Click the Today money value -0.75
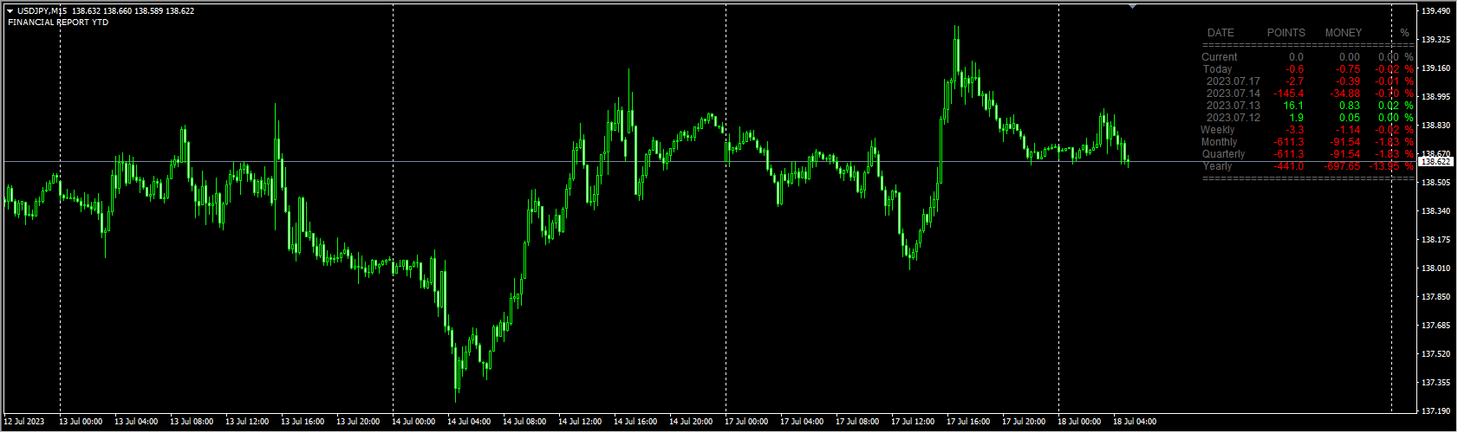The width and height of the screenshot is (1458, 433). tap(1347, 69)
